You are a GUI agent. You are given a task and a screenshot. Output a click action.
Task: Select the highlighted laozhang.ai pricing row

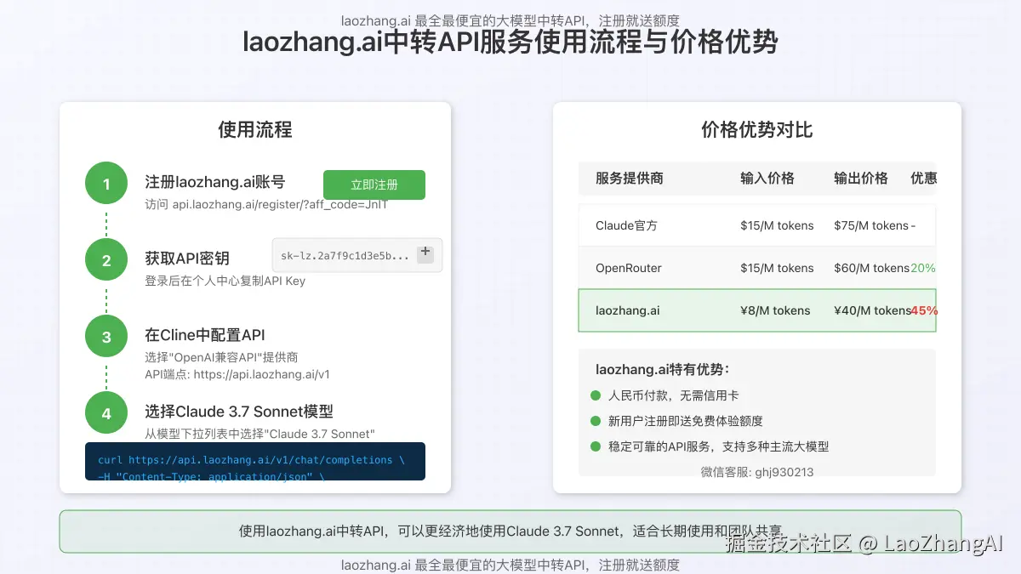pos(756,310)
